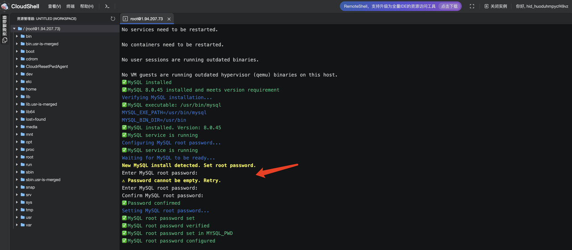The image size is (572, 250).
Task: Click the CloudShell logo icon
Action: (x=5, y=6)
